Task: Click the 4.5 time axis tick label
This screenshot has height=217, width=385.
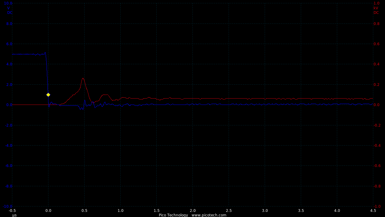Action: pyautogui.click(x=373, y=211)
